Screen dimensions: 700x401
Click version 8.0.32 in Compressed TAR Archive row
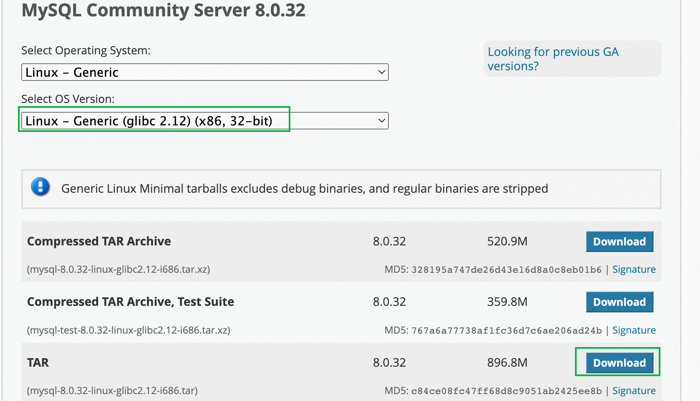[x=389, y=241]
